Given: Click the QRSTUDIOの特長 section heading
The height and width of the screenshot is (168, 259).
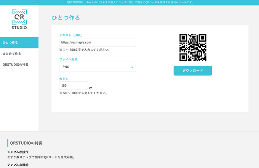Looking at the screenshot, I should click(26, 143).
